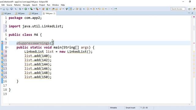The image size is (196, 110).
Task: Click the red error indicator in the overview ruler
Action: pyautogui.click(x=194, y=17)
